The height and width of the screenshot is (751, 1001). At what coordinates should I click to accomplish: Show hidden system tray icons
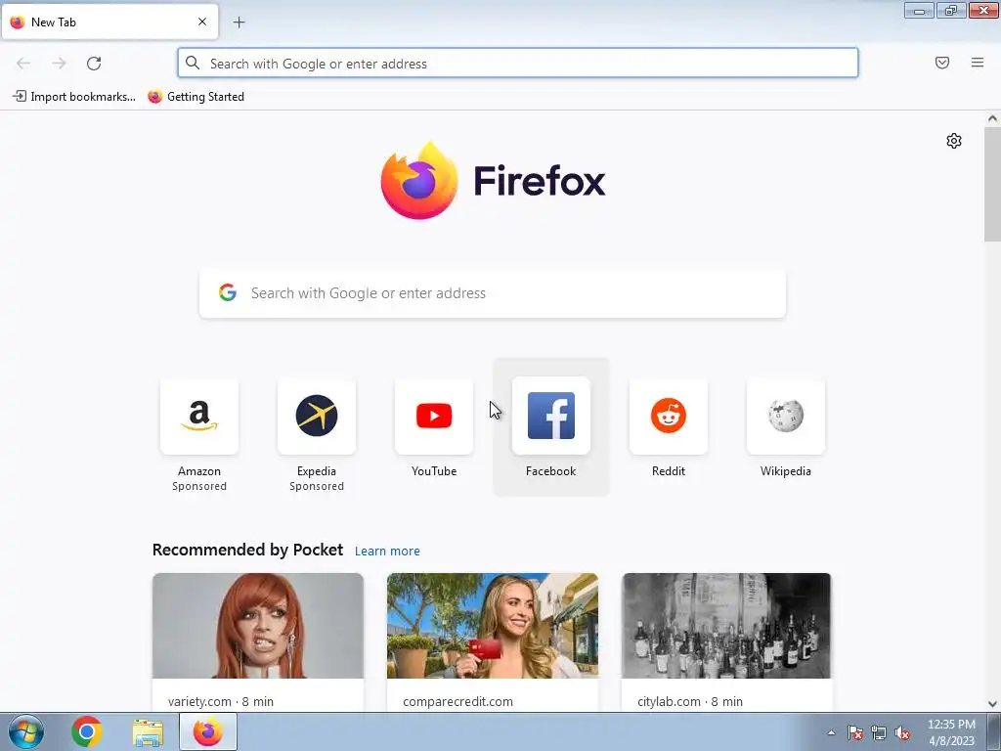click(831, 732)
